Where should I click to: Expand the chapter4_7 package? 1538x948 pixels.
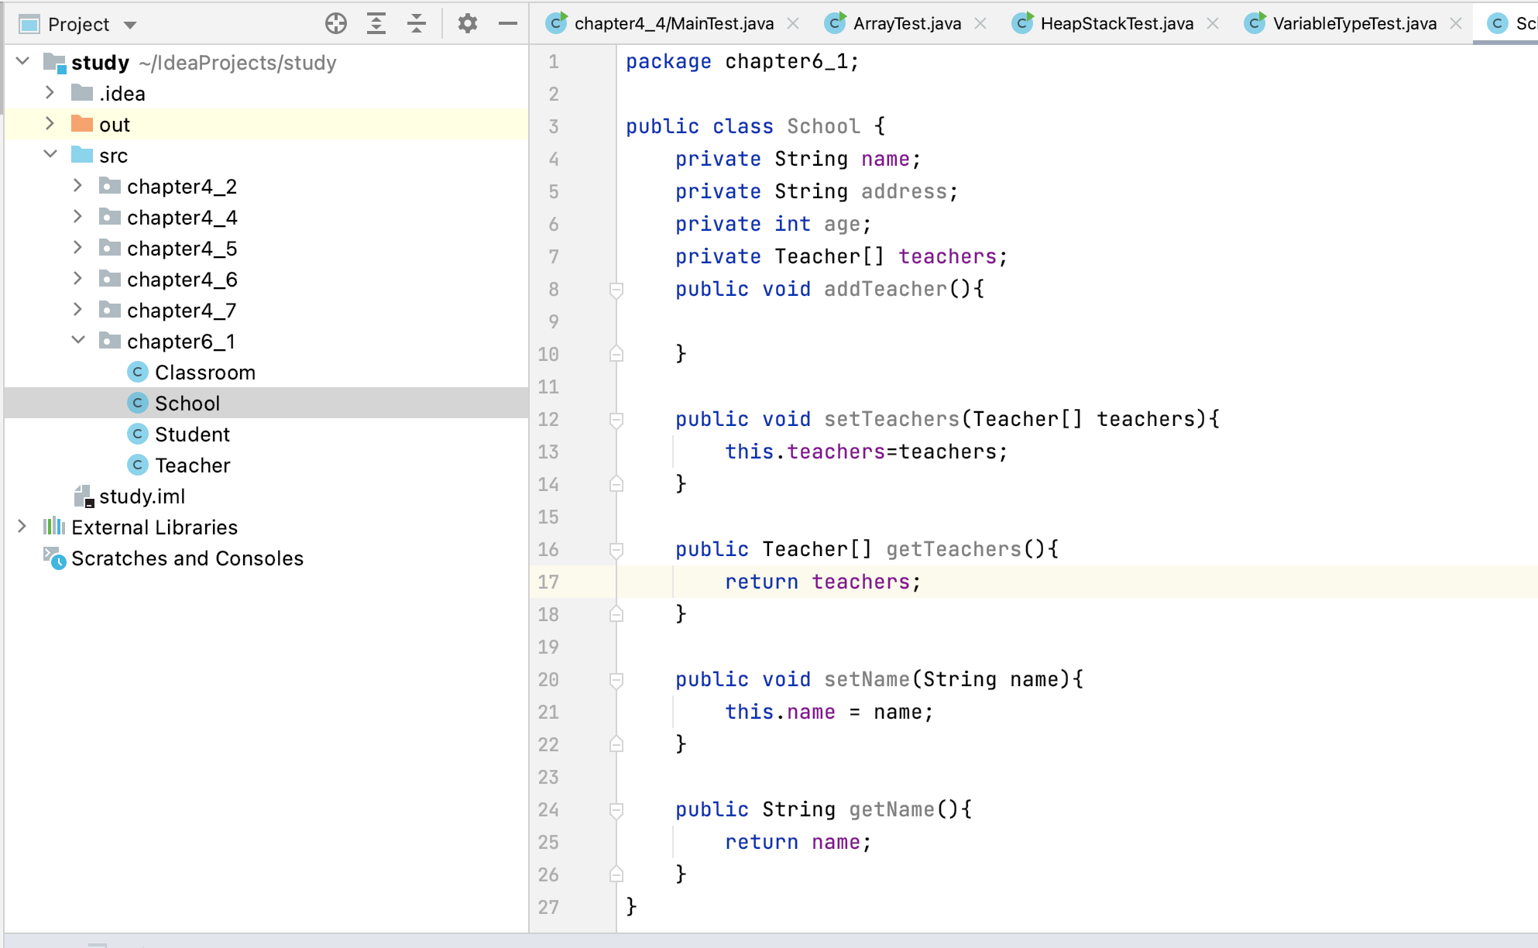click(x=78, y=310)
